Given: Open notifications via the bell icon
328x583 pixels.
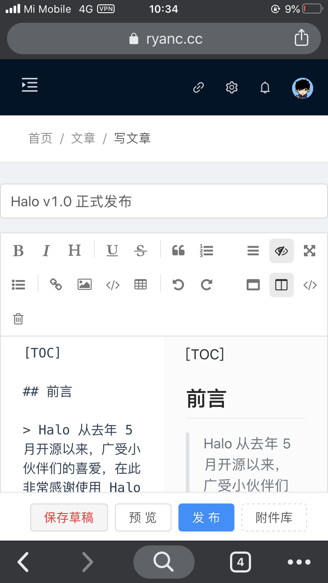Looking at the screenshot, I should click(265, 87).
